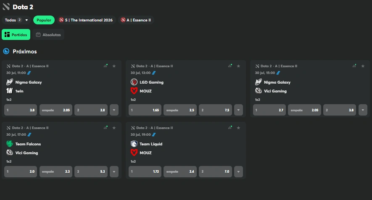Viewport: 372px width, 200px height.
Task: Select the Partidos tab
Action: pos(16,34)
